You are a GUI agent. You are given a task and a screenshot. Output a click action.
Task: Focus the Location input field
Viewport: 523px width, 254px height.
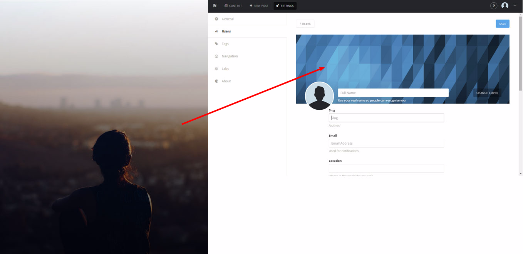(x=386, y=168)
